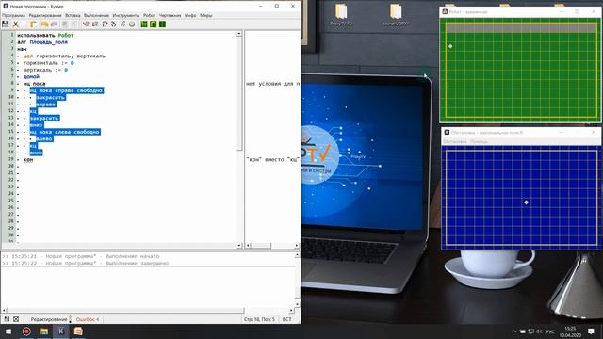Click the greyed-out step out toolbar icon
Viewport: 603px width, 339px height.
(122, 24)
